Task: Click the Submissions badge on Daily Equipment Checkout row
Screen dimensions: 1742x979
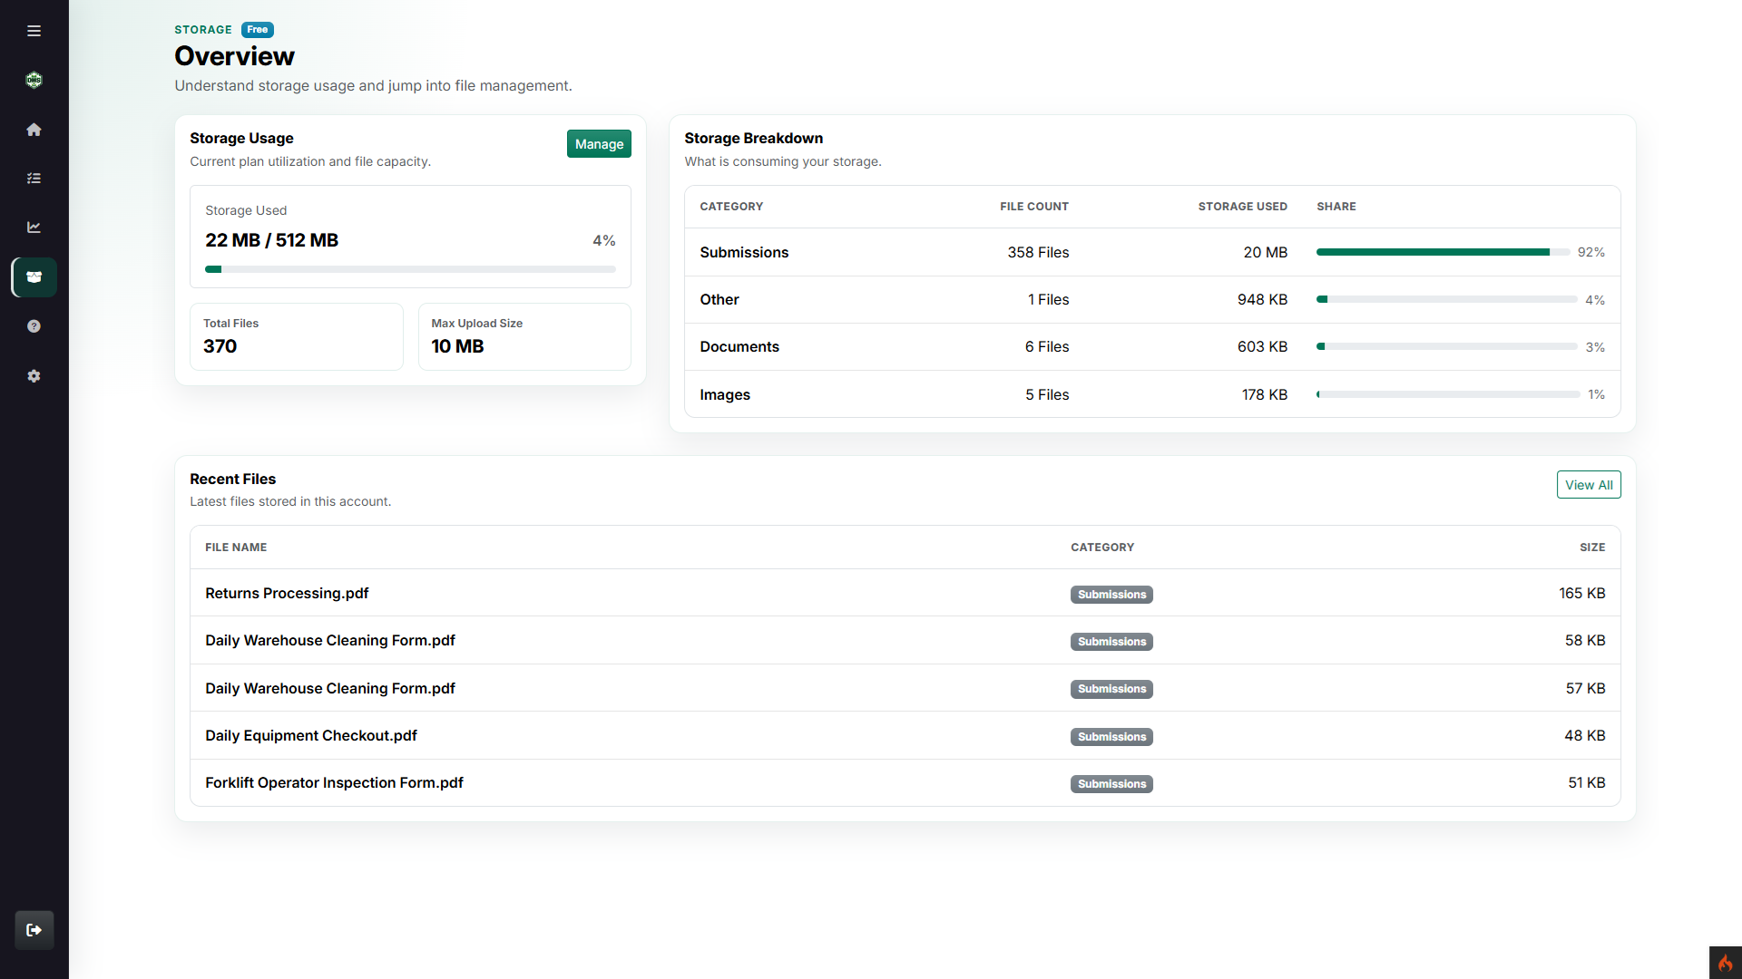Action: 1111,737
